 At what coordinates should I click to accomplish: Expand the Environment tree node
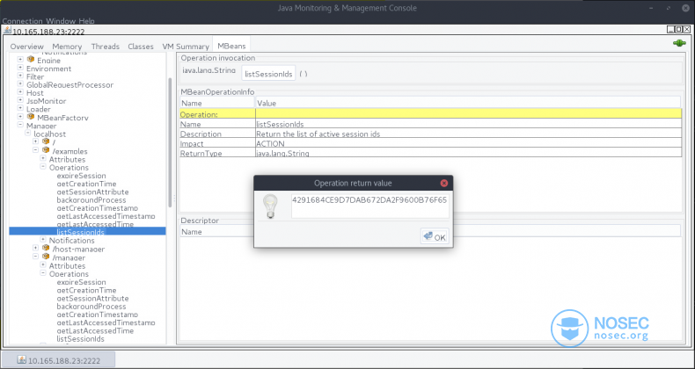tap(20, 68)
